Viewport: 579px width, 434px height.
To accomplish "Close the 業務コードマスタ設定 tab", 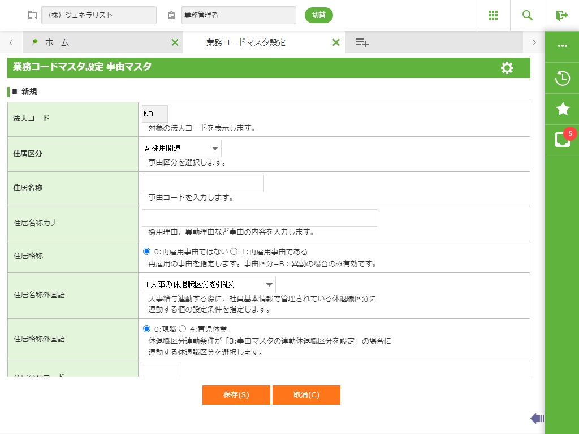I will [336, 42].
